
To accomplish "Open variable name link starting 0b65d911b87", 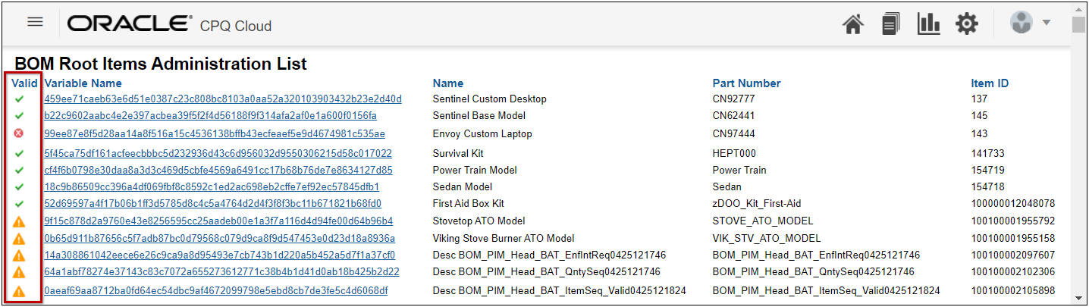I will (219, 238).
